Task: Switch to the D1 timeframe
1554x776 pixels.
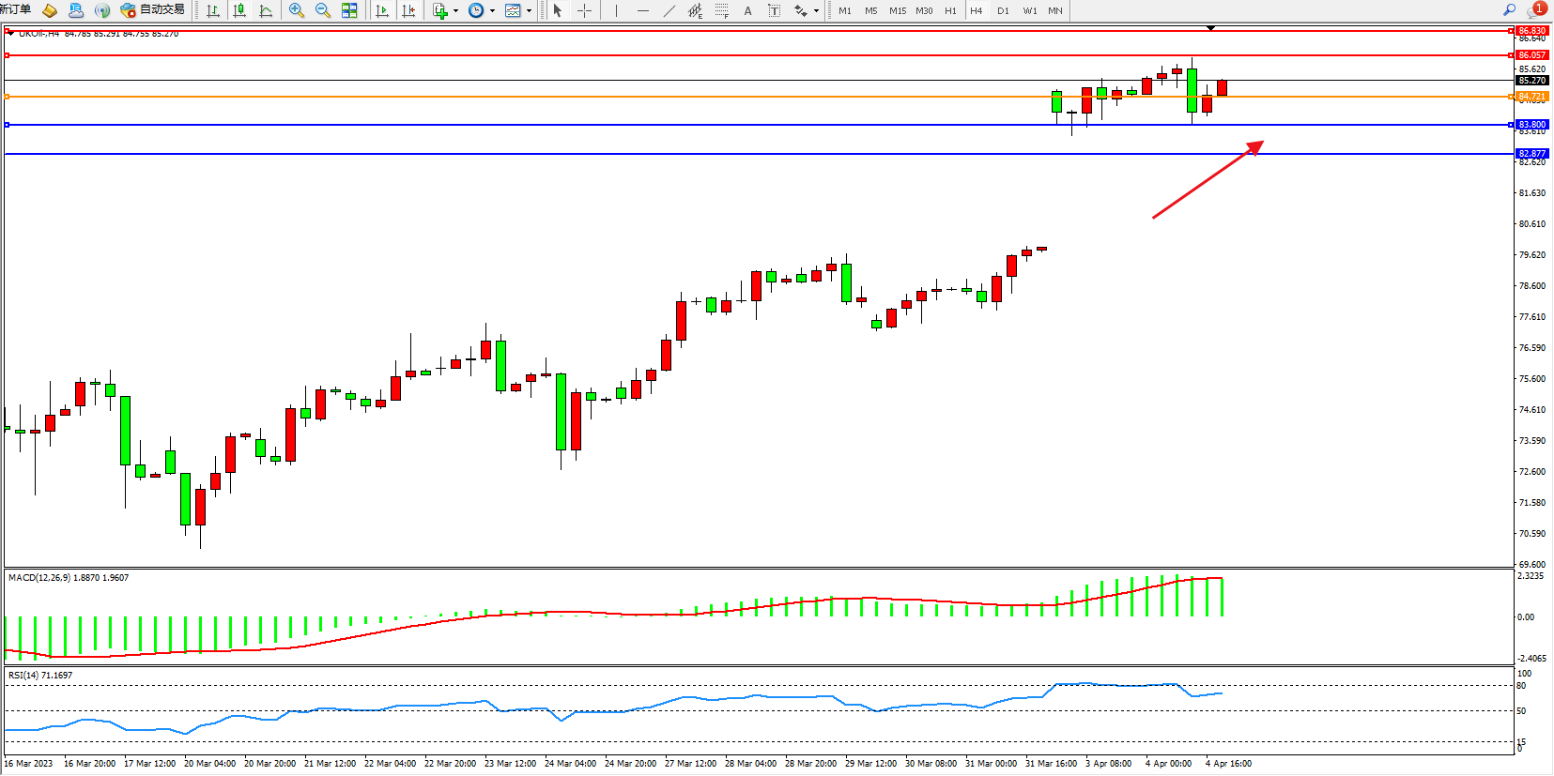Action: [1003, 10]
